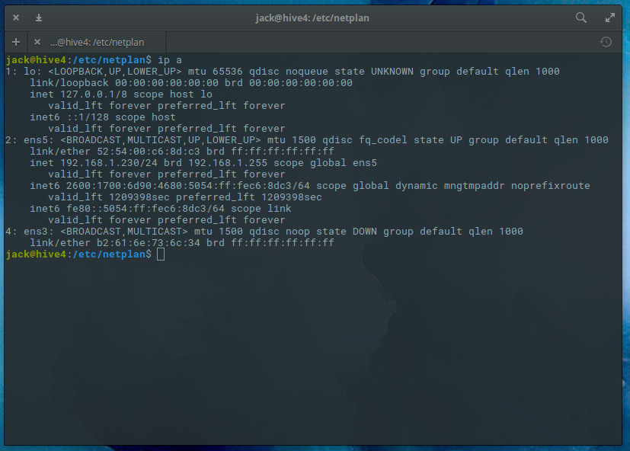Viewport: 630px width, 451px height.
Task: Click the 'ip a' command text
Action: [170, 60]
